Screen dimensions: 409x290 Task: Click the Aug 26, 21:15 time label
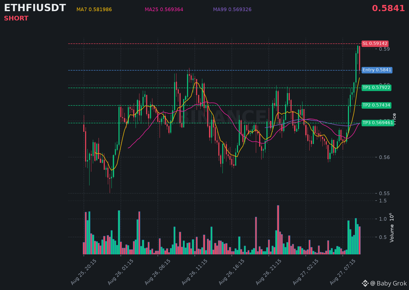(269, 272)
